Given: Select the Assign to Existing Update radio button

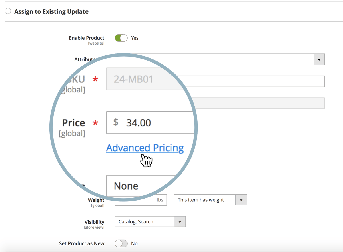Looking at the screenshot, I should point(8,11).
